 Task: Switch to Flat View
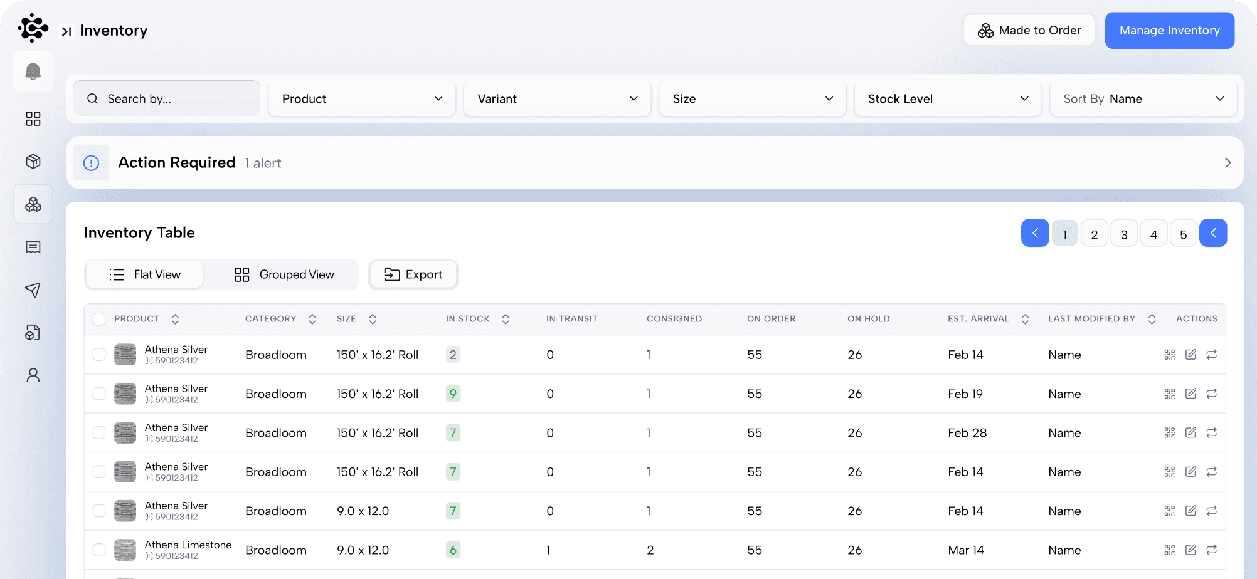coord(144,274)
